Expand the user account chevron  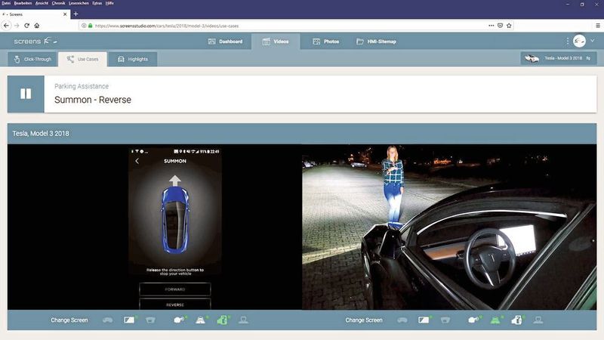[x=593, y=41]
